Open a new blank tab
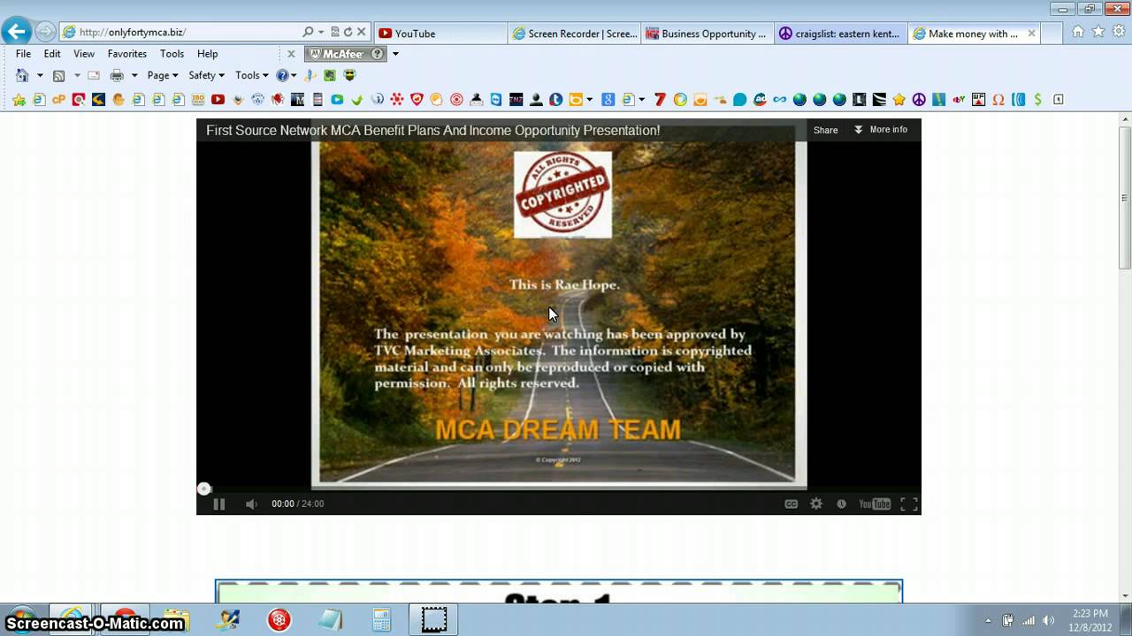Viewport: 1132px width, 636px height. pyautogui.click(x=1052, y=34)
